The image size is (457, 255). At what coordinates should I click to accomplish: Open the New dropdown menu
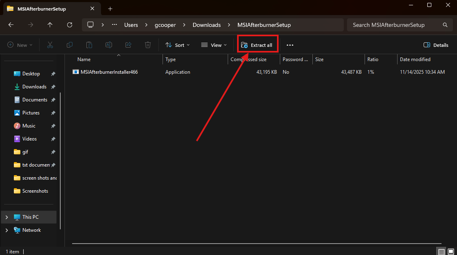[x=20, y=45]
